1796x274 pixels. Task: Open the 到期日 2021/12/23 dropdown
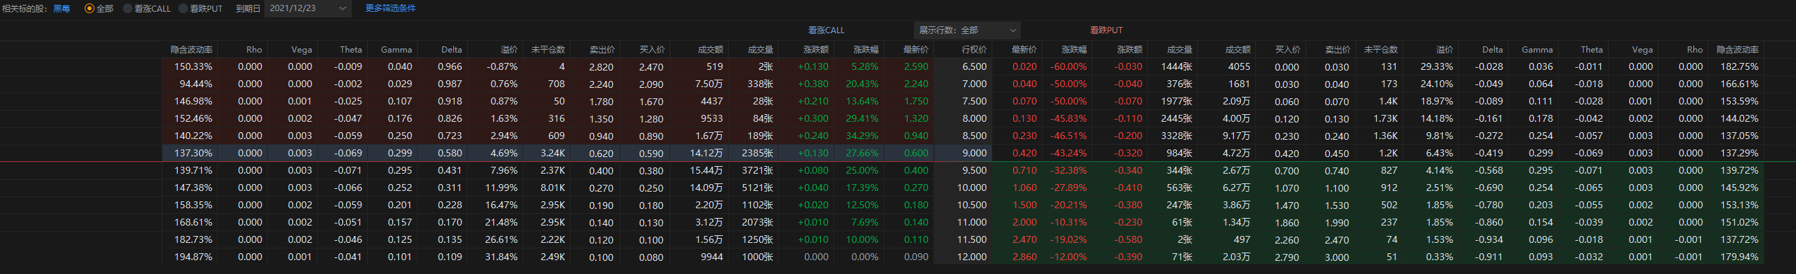307,8
